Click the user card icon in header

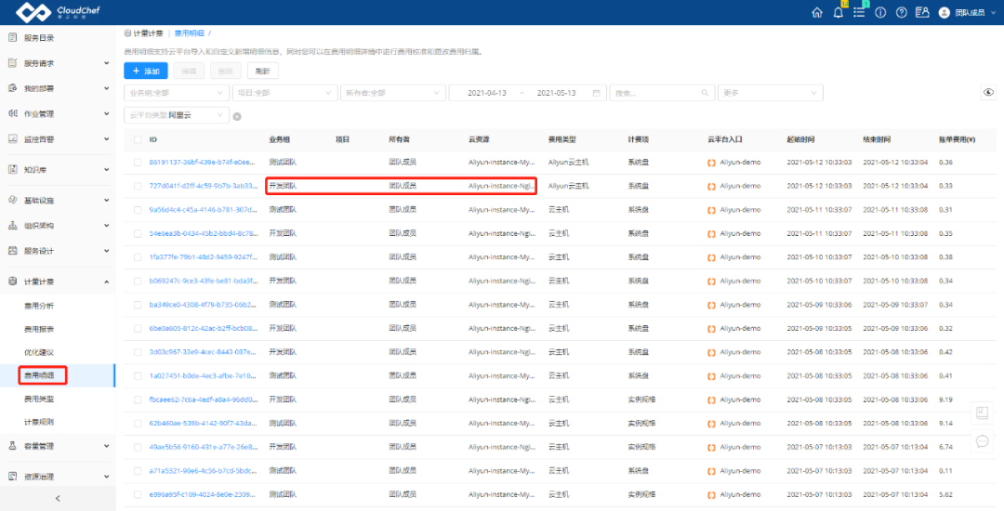click(922, 13)
